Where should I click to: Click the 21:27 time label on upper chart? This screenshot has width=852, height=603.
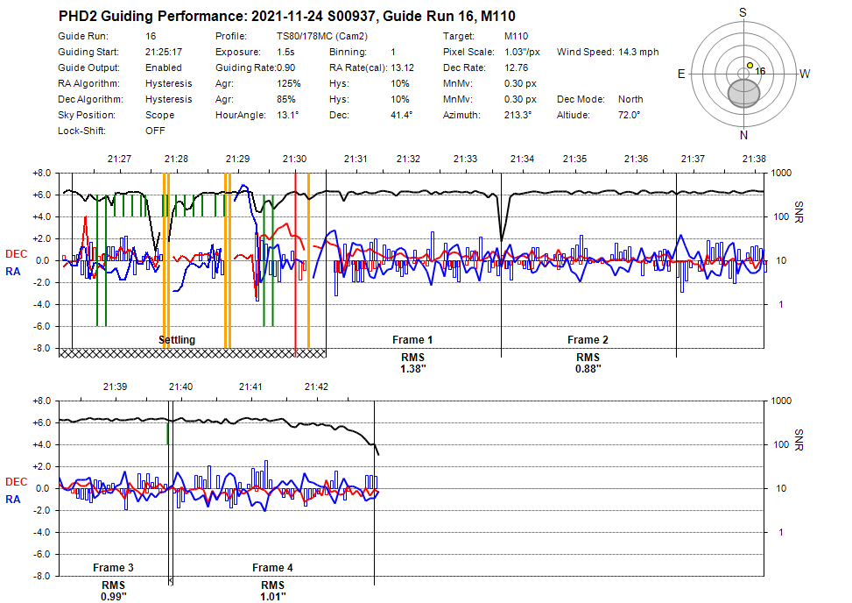pos(119,160)
